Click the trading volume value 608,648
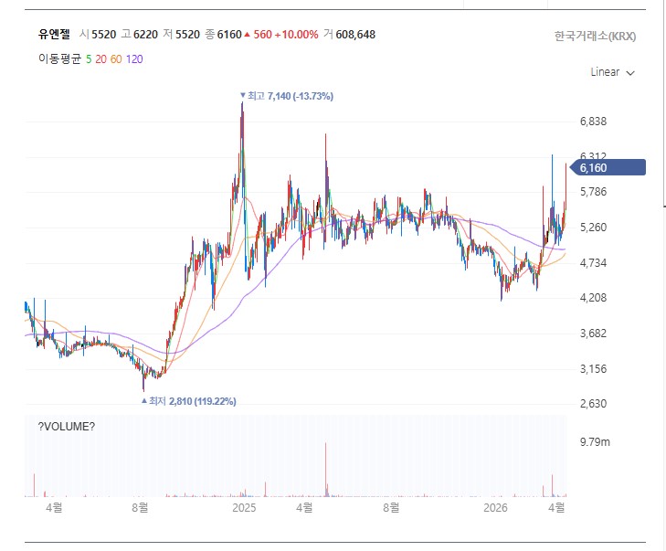 [x=355, y=35]
